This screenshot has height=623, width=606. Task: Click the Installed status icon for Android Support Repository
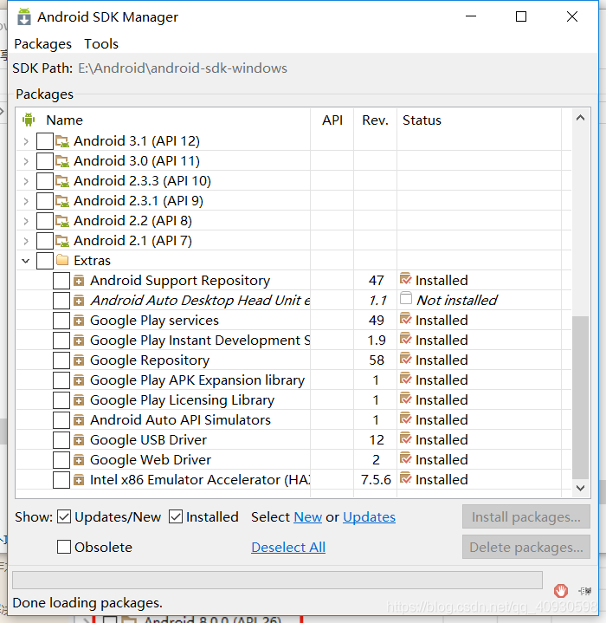tap(406, 279)
